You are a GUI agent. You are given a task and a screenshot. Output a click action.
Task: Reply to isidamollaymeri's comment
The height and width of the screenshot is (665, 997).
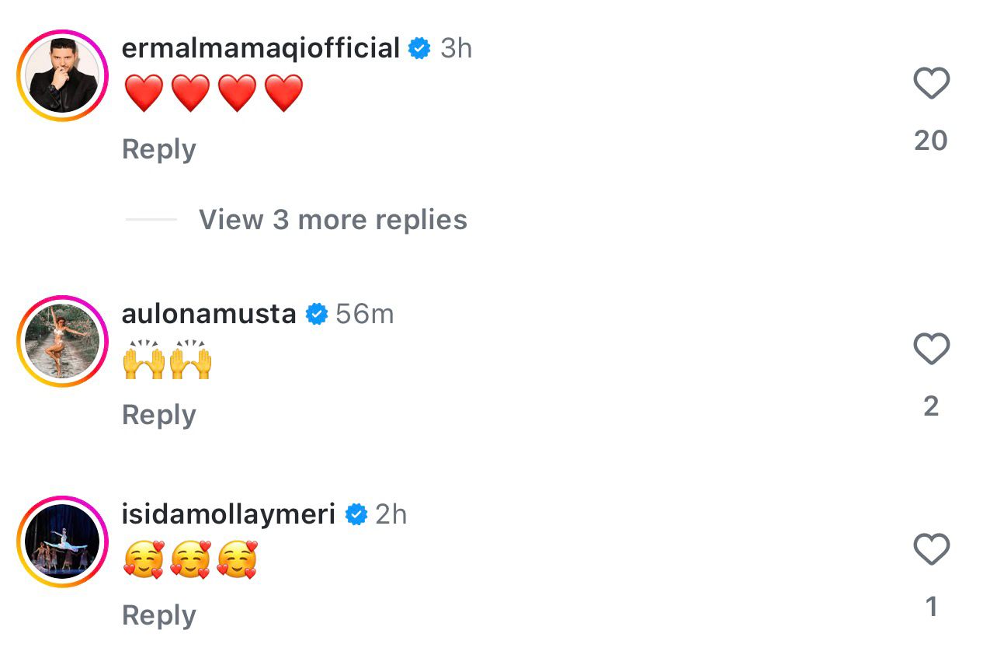tap(158, 615)
